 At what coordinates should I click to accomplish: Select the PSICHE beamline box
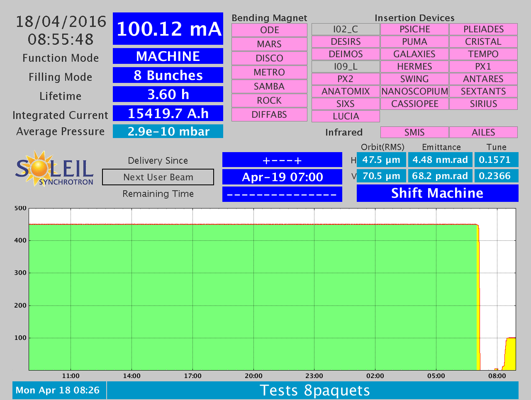coord(414,29)
